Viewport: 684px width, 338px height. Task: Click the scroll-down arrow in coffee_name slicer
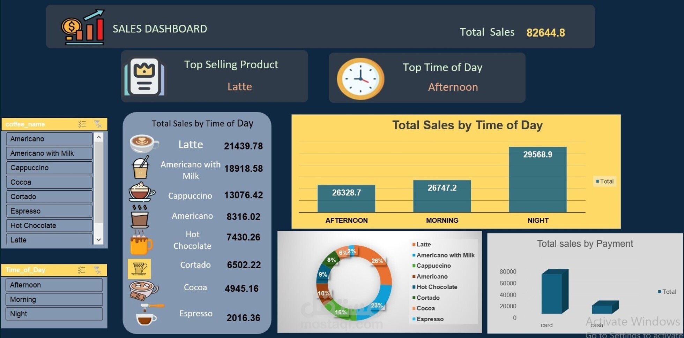(x=99, y=240)
